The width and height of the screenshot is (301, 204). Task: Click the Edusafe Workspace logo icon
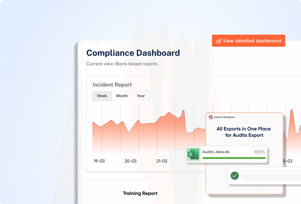coord(210,117)
